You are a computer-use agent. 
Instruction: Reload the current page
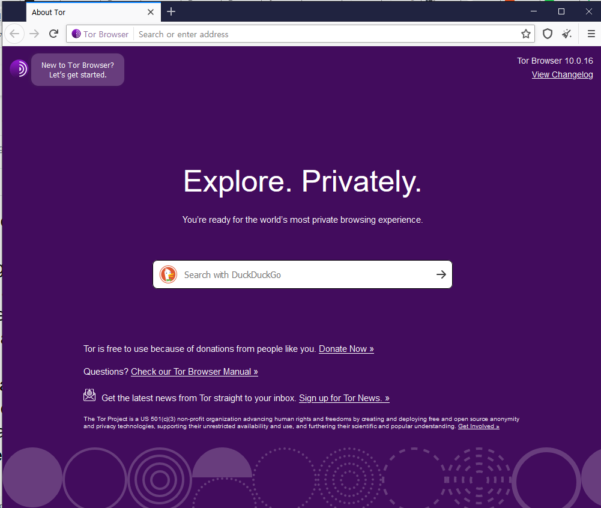point(53,34)
